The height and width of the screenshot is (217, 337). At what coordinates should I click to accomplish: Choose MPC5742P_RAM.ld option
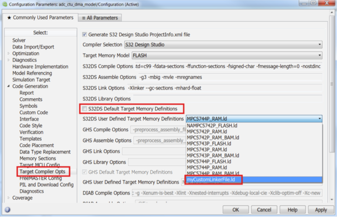click(254, 131)
